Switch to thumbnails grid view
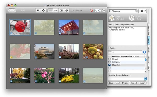This screenshot has height=97, width=157. tap(50, 10)
